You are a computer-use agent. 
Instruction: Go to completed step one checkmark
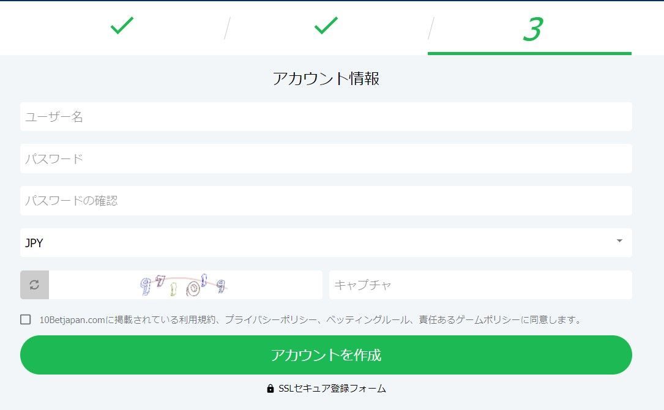(x=122, y=26)
